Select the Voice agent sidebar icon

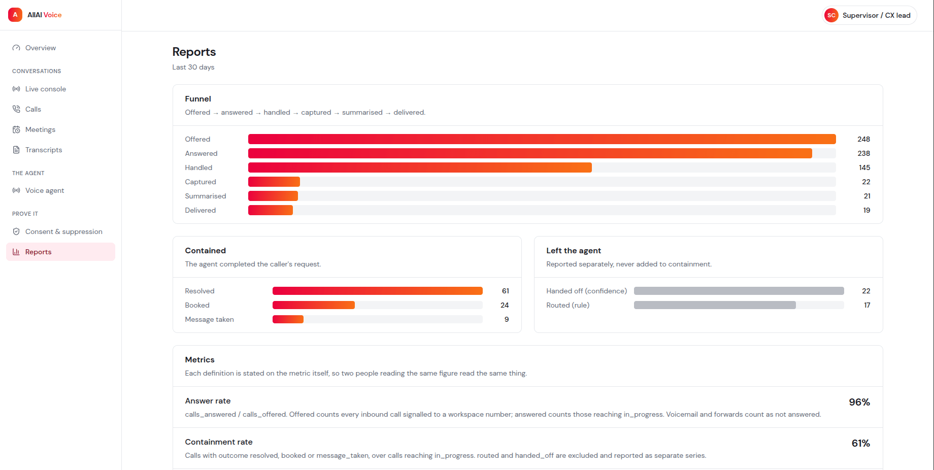point(16,190)
